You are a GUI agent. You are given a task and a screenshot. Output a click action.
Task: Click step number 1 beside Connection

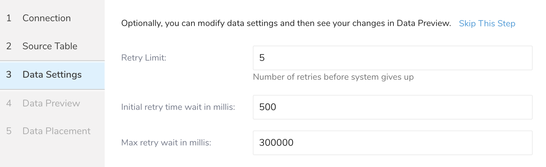[x=9, y=18]
